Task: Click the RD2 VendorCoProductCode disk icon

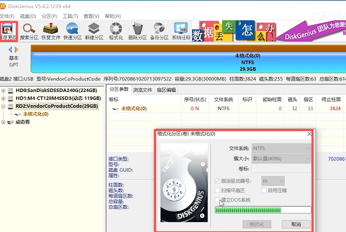Action: [11, 106]
